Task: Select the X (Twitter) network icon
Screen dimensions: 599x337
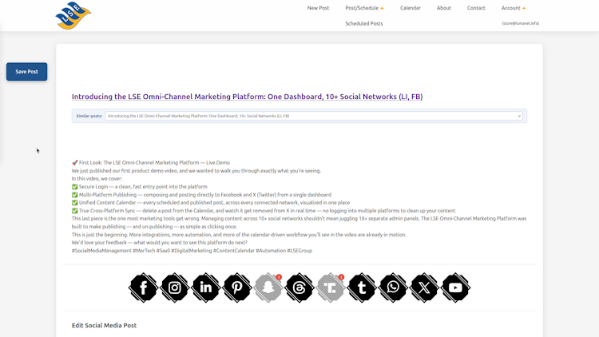Action: pyautogui.click(x=424, y=287)
